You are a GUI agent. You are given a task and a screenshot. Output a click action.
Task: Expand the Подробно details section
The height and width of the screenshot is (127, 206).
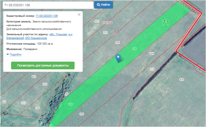click(x=15, y=55)
